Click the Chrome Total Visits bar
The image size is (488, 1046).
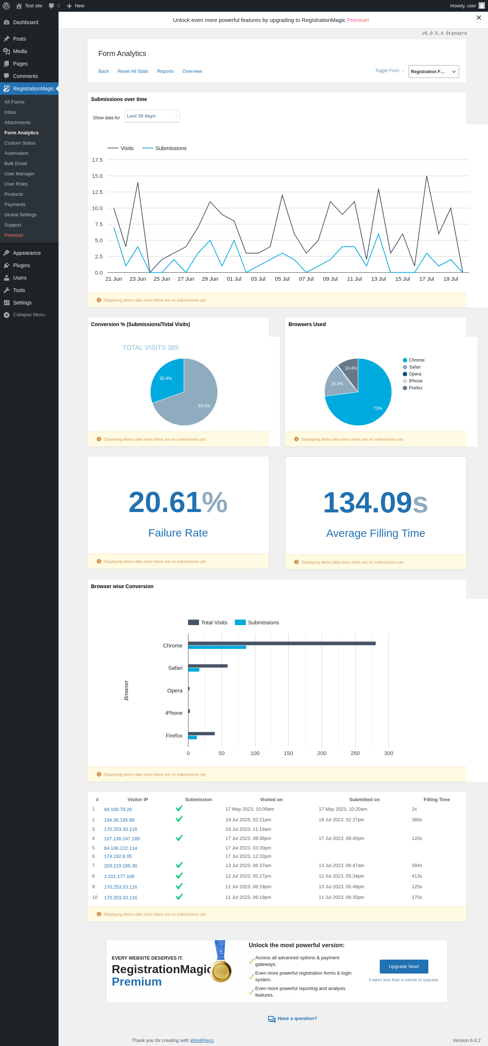click(282, 644)
